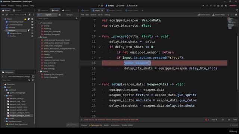239x134 pixels.
Task: Open the Scene menu
Action: (x=4, y=6)
